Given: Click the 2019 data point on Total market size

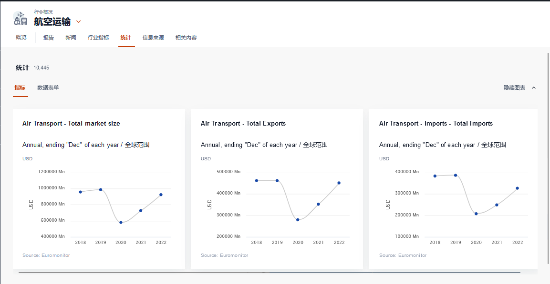Looking at the screenshot, I should coord(101,190).
